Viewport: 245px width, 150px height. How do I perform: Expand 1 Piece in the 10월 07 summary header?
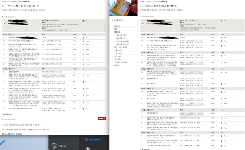coord(224,21)
